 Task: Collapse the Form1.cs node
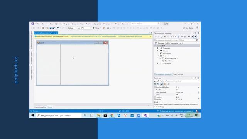click(158, 56)
